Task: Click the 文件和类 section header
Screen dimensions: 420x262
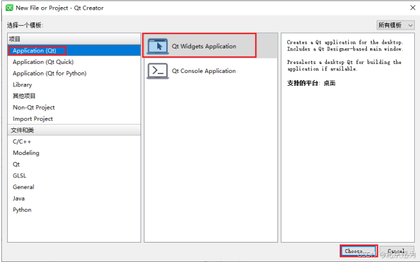Action: [74, 130]
